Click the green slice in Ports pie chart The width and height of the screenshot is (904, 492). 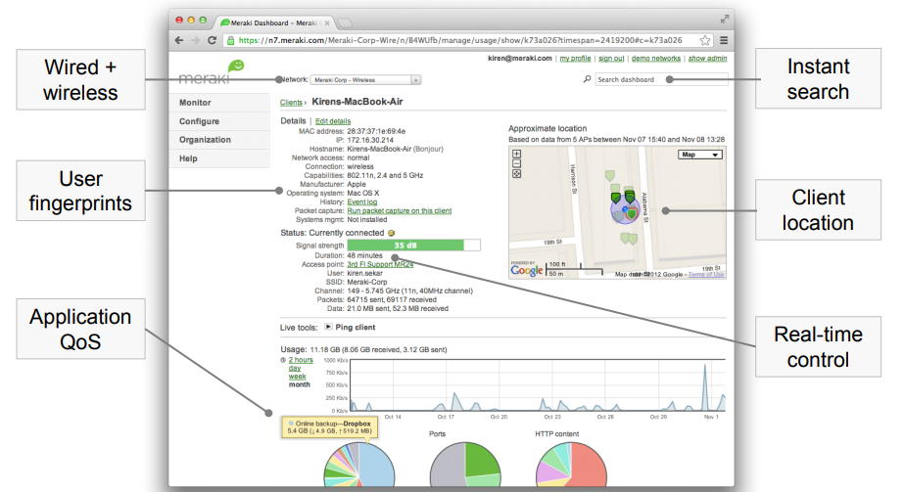(482, 459)
